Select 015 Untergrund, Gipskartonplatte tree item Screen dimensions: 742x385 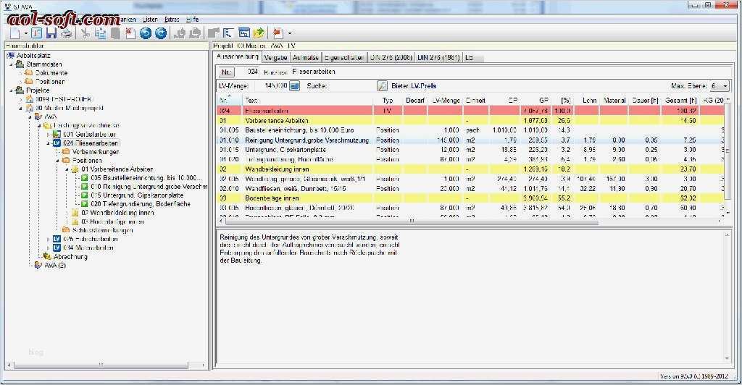(x=137, y=195)
